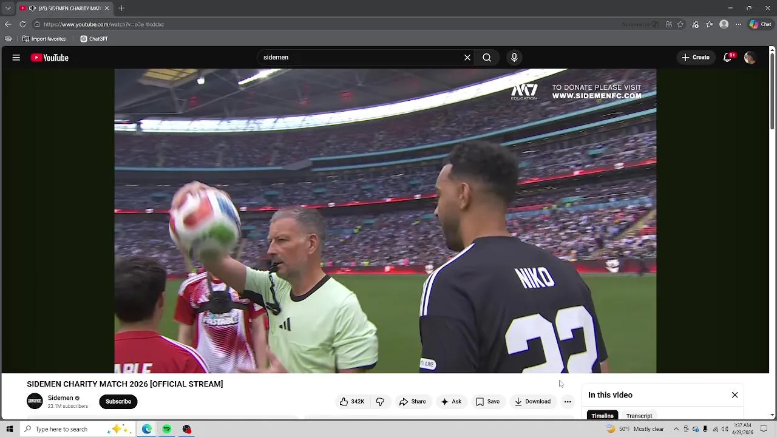
Task: Open more actions three-dot menu under video
Action: click(568, 402)
